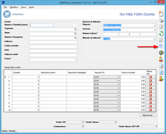Delete row 9 with its red X

tap(150, 106)
